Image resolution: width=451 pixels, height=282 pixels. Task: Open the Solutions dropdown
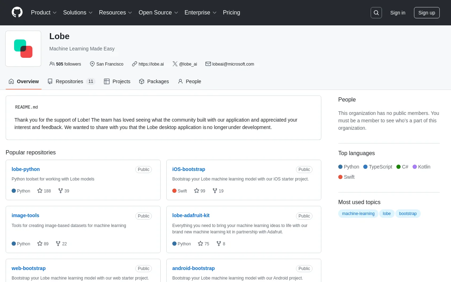[78, 13]
